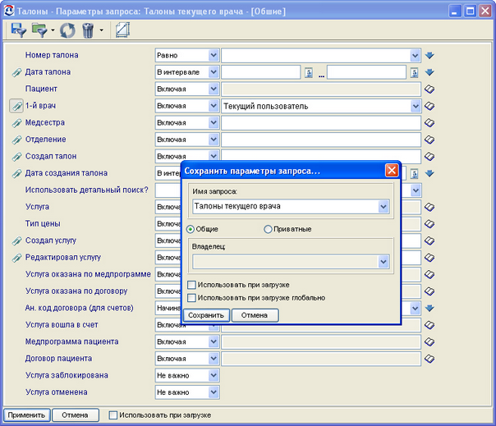Open Включая dropdown for Пациент
The height and width of the screenshot is (426, 496).
point(214,89)
